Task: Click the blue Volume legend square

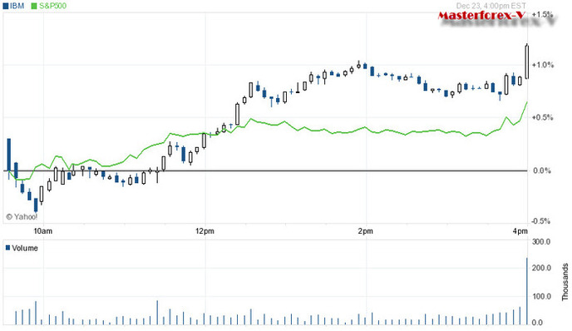Action: (x=7, y=248)
